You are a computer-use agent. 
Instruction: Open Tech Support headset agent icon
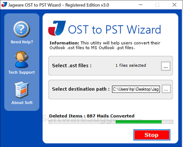pyautogui.click(x=22, y=59)
